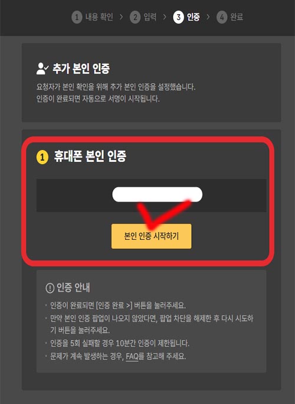
Task: Select step 3 인증
Action: [x=186, y=17]
